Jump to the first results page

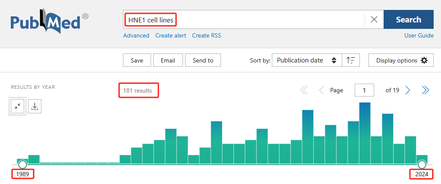[304, 90]
